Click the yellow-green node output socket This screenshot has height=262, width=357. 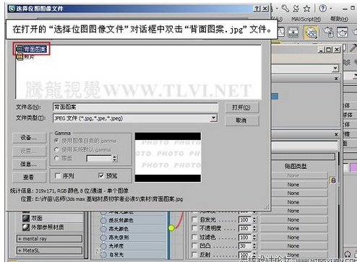pos(171,227)
